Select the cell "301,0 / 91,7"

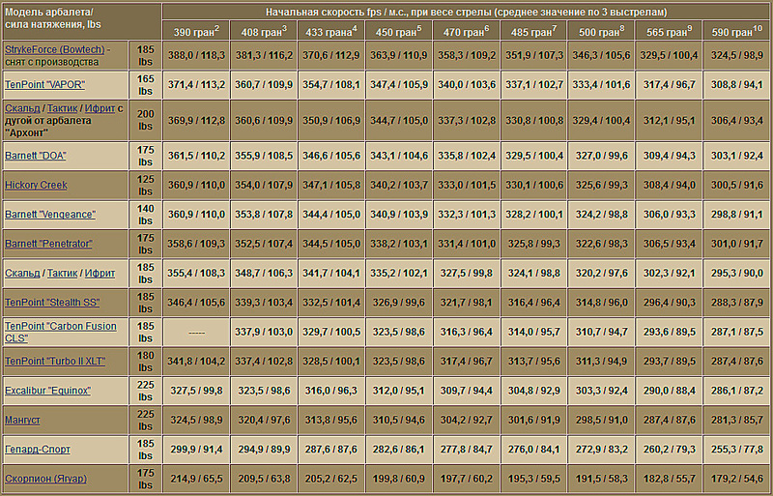pos(737,244)
